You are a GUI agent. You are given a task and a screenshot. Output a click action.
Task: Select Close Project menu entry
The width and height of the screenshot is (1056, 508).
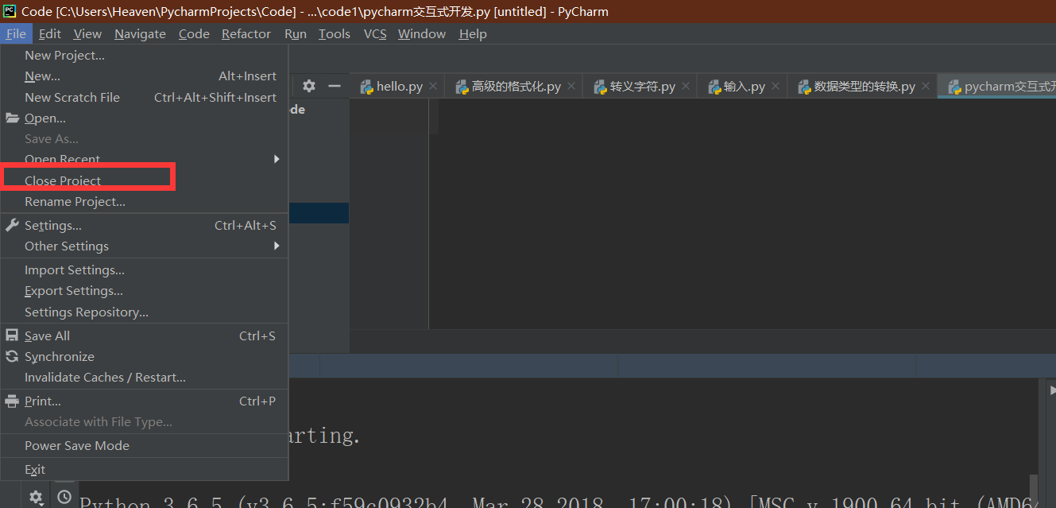[x=144, y=180]
